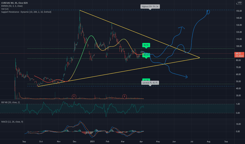
Task: Click the earnings E marker near Mar
Action: (125, 97)
